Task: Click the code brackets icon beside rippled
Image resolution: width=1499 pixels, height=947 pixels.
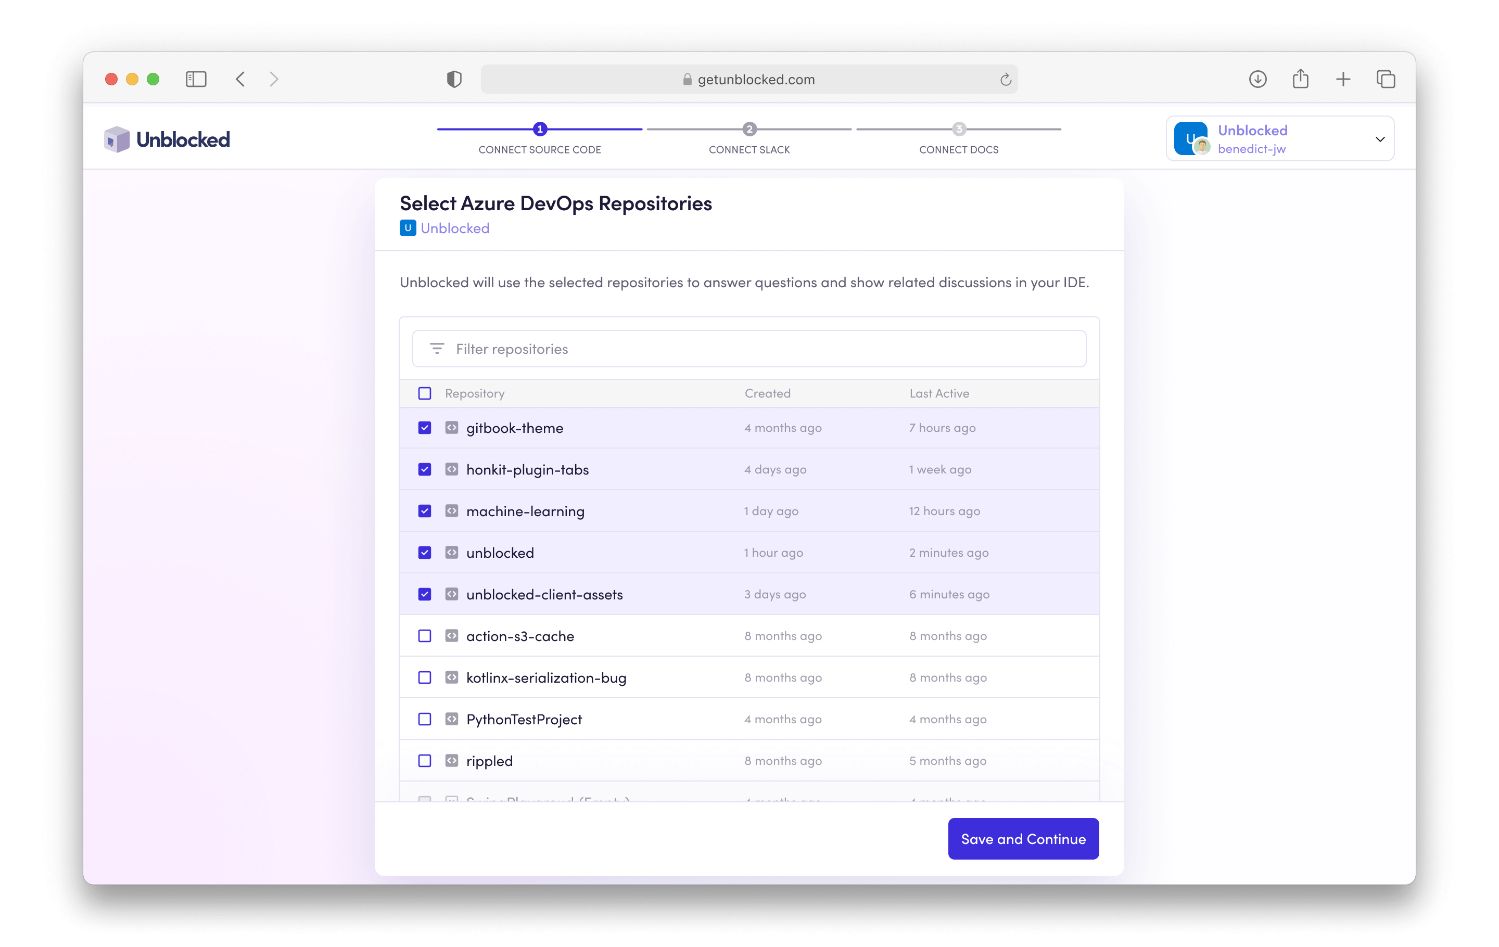Action: tap(452, 760)
